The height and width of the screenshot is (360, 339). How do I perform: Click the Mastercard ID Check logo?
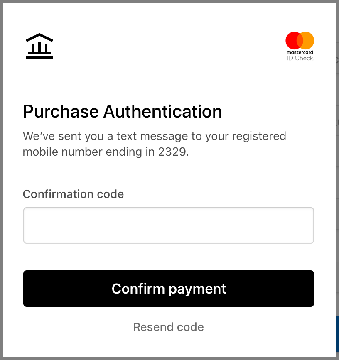[x=300, y=46]
